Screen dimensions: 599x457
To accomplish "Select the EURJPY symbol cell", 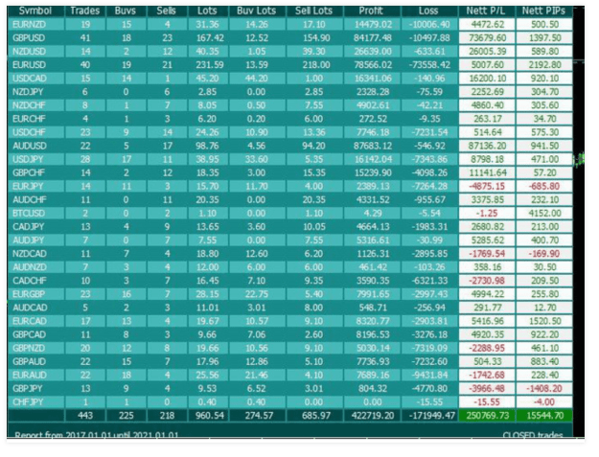I will pyautogui.click(x=35, y=186).
